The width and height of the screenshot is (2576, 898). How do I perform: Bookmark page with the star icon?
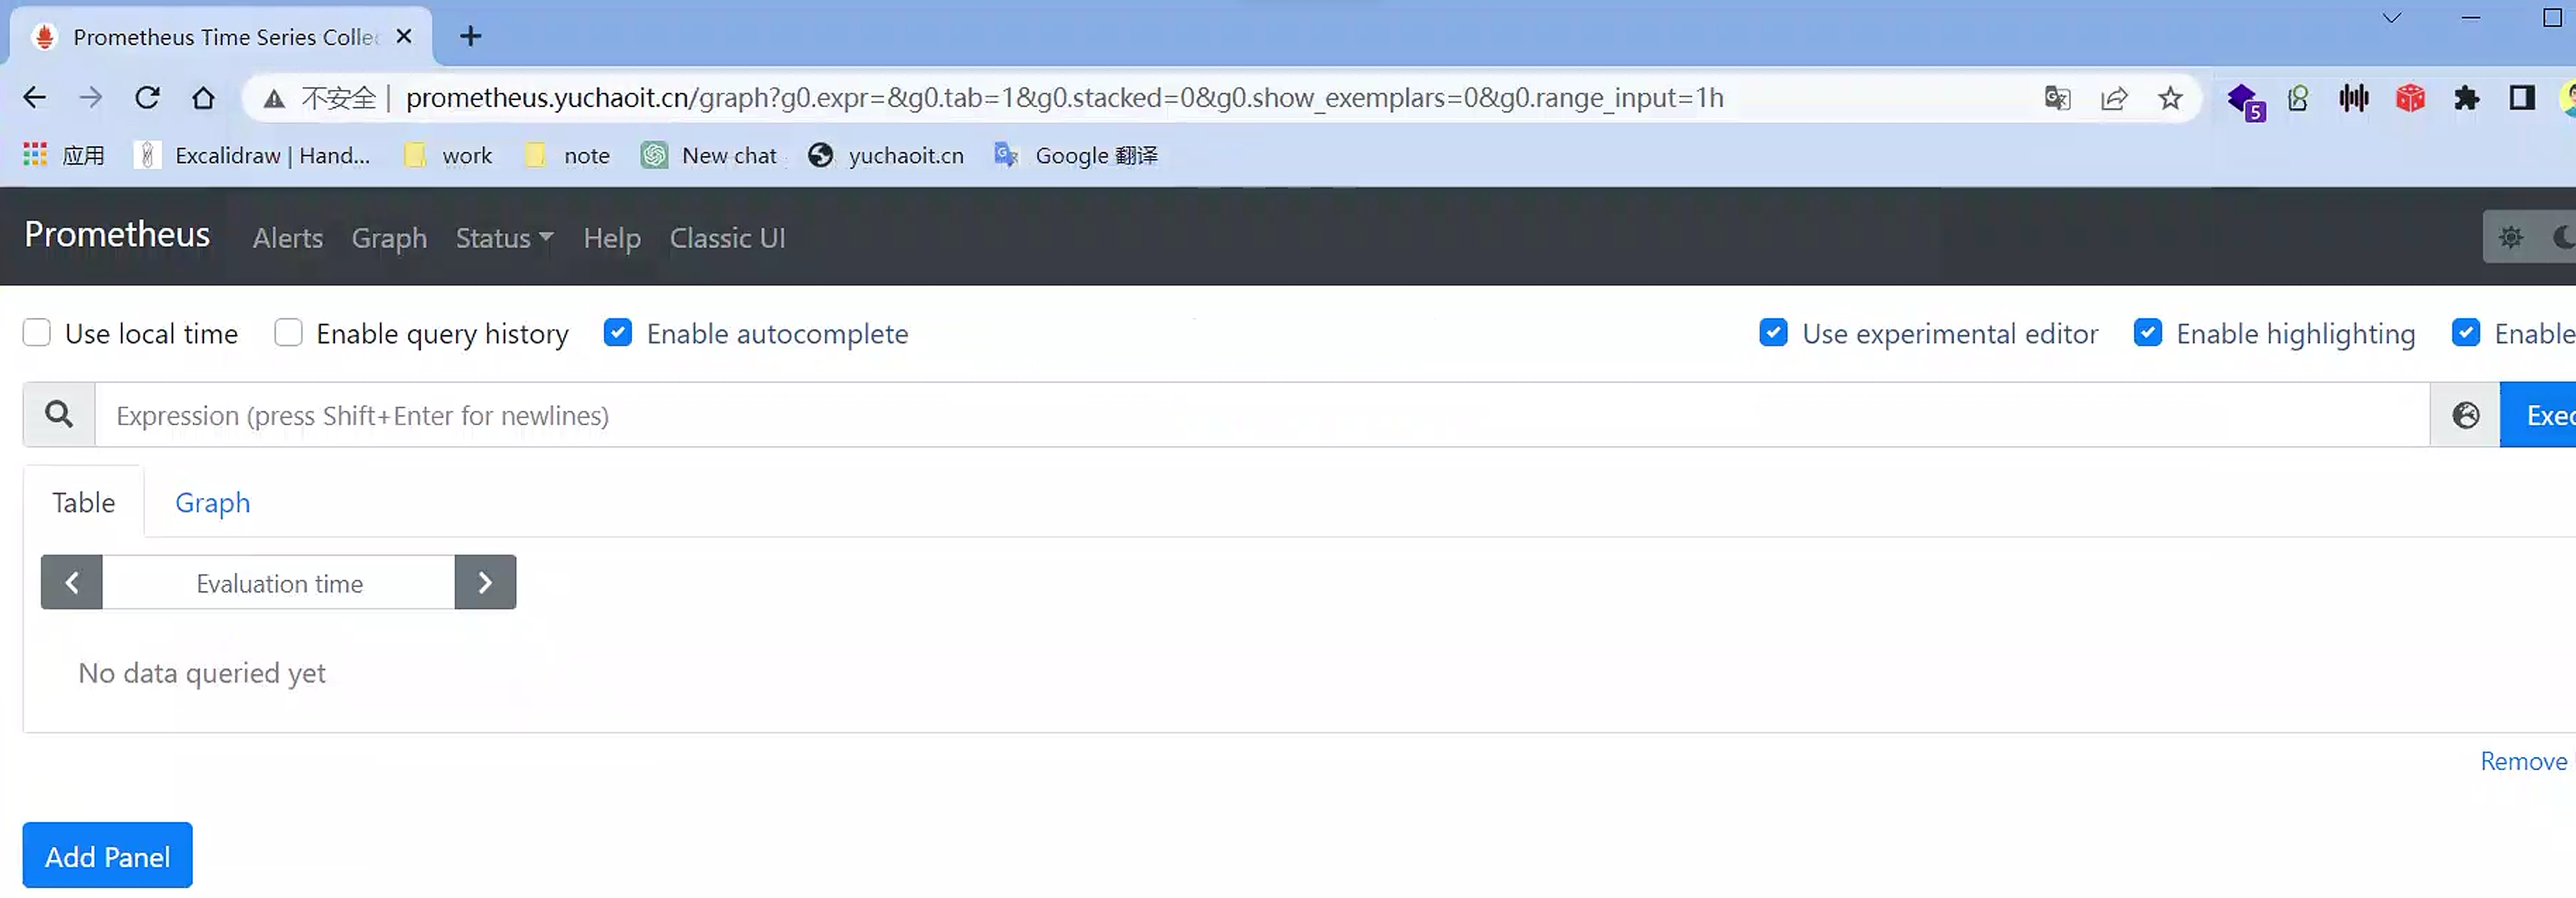coord(2169,98)
